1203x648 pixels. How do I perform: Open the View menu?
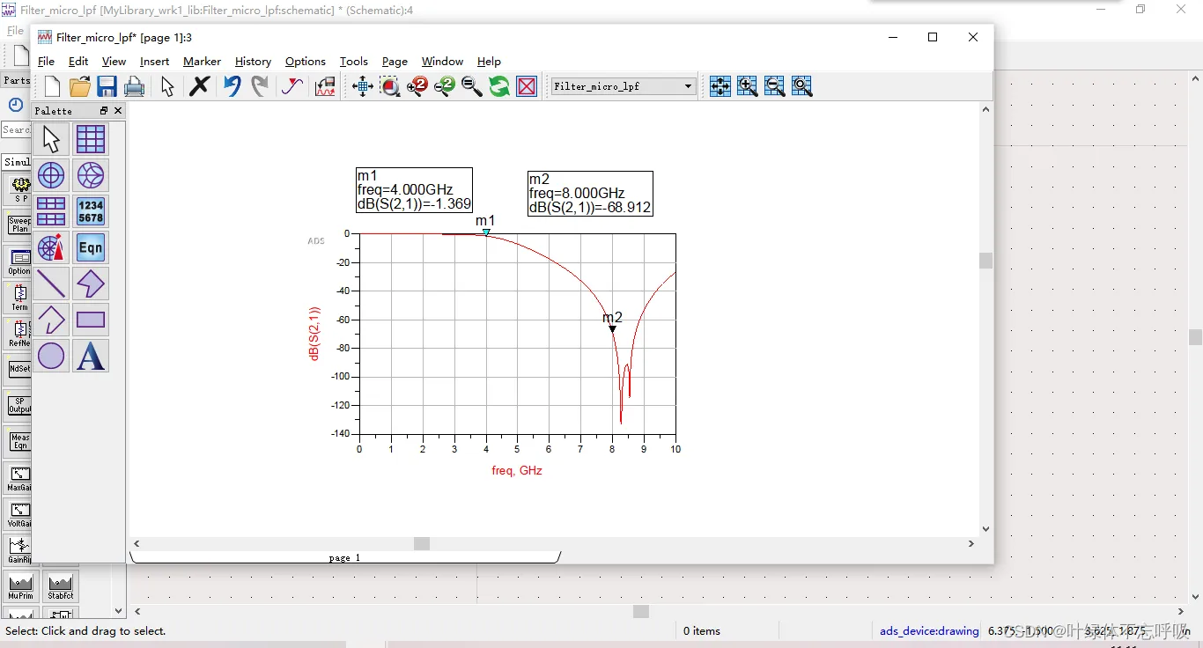point(114,62)
